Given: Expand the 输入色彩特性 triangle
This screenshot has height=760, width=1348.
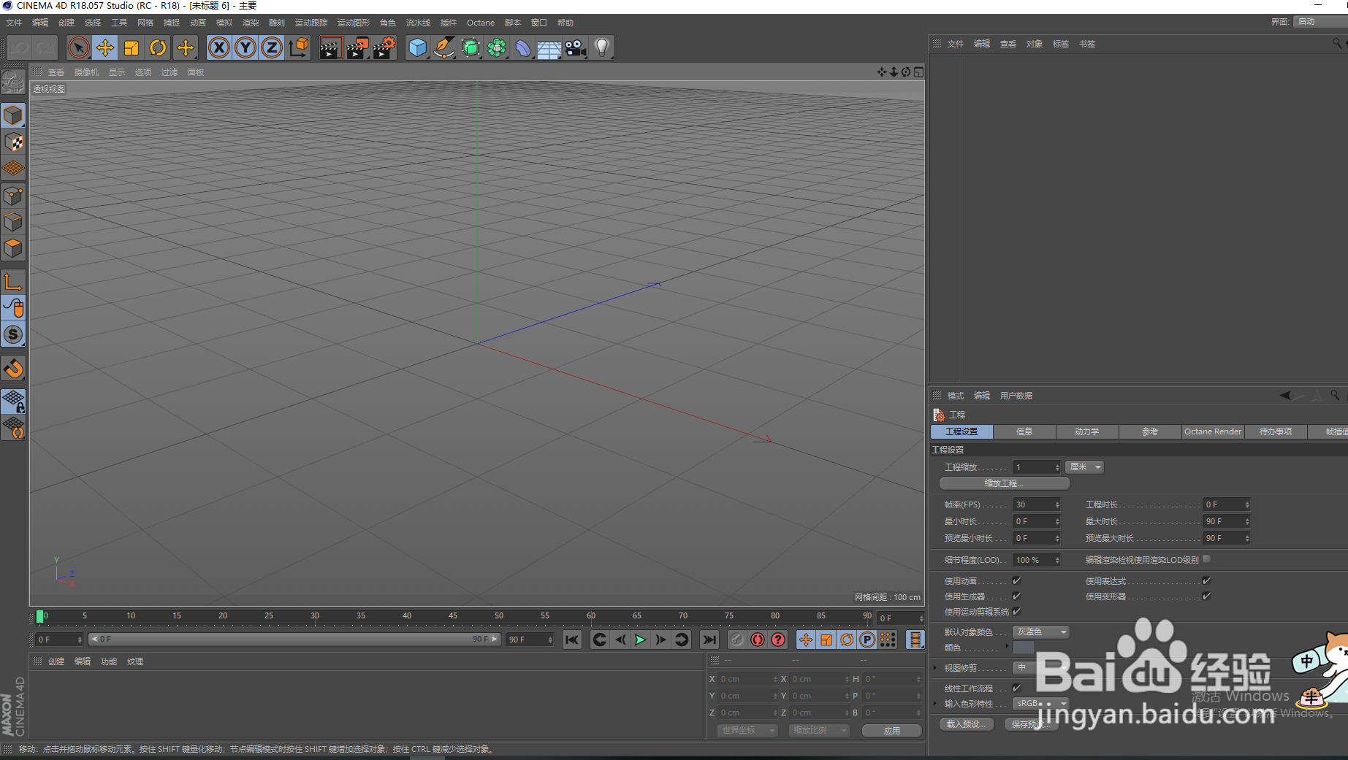Looking at the screenshot, I should (x=935, y=704).
